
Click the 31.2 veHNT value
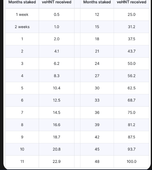coord(132,27)
